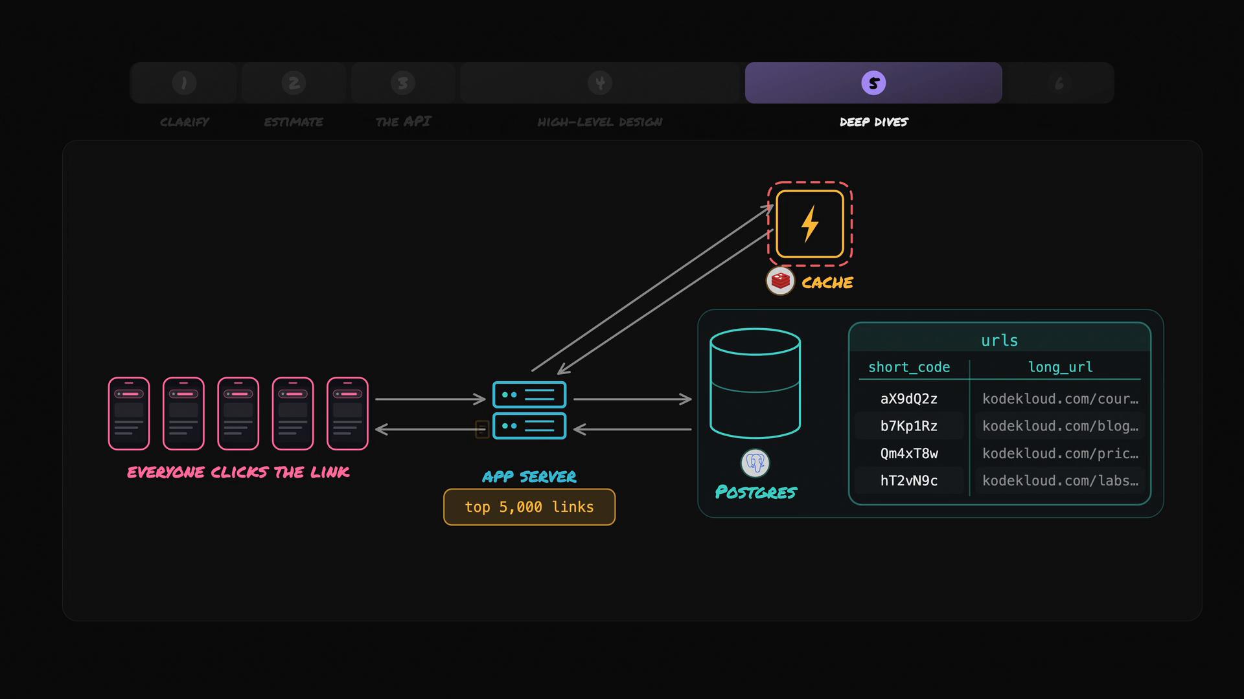Select the Postgres database cylinder icon
This screenshot has width=1244, height=699.
[755, 383]
